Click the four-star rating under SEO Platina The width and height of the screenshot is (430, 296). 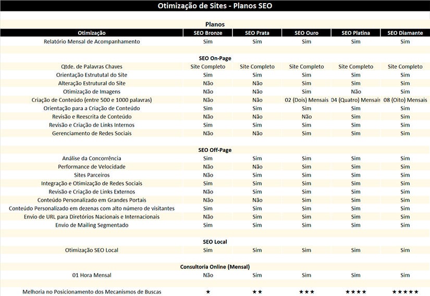(356, 292)
